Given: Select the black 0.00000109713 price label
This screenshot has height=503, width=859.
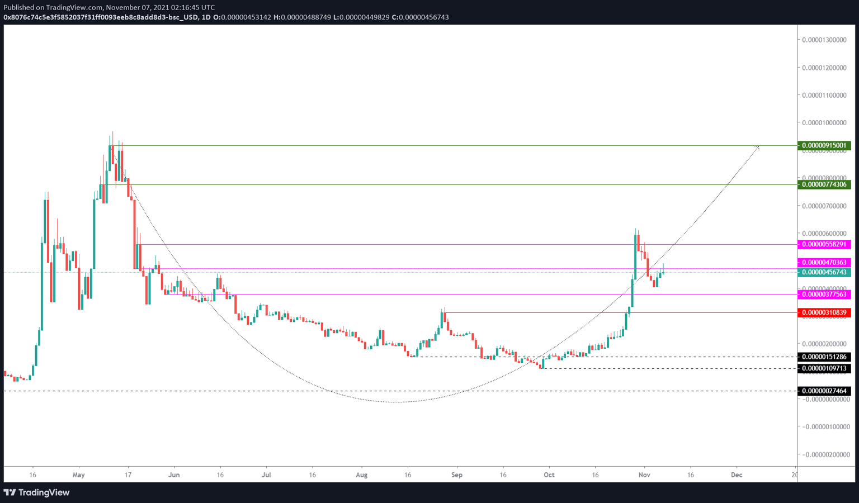Looking at the screenshot, I should click(824, 368).
